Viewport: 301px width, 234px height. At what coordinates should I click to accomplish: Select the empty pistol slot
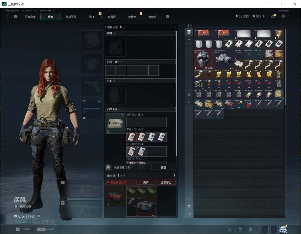(92, 86)
